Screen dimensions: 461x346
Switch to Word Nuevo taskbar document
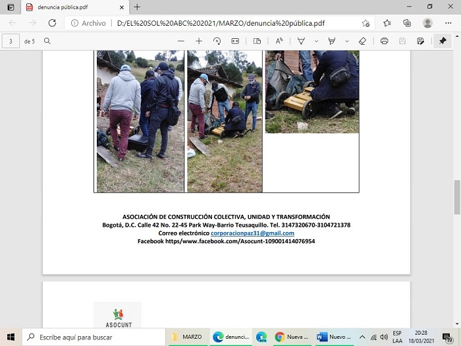pyautogui.click(x=334, y=337)
